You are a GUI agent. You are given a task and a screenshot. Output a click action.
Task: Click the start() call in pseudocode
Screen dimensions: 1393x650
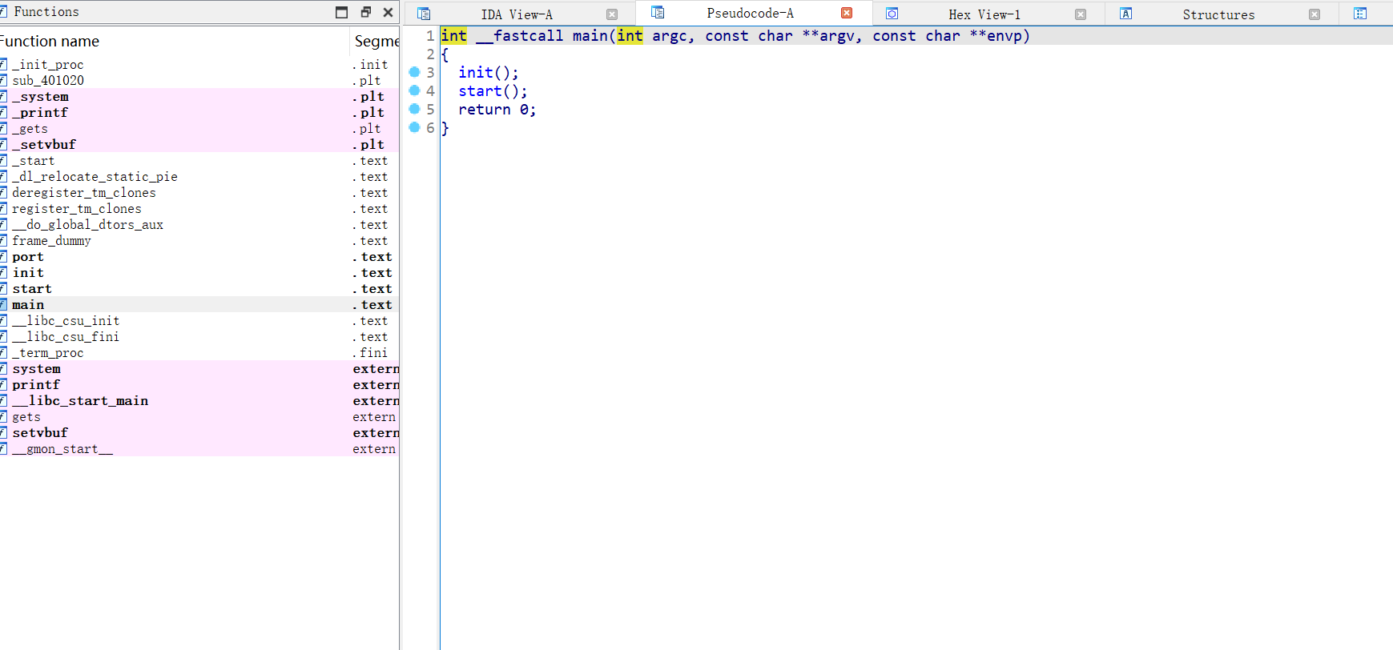(x=493, y=91)
